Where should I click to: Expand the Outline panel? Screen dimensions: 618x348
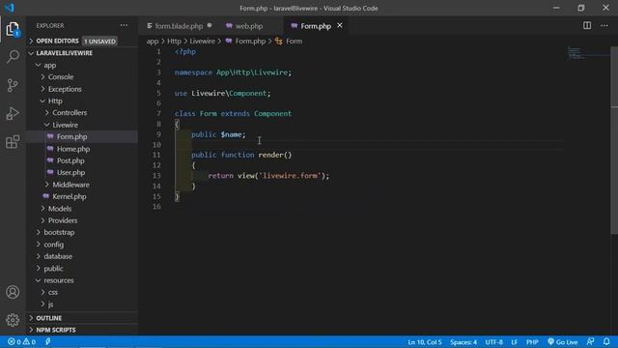(49, 318)
